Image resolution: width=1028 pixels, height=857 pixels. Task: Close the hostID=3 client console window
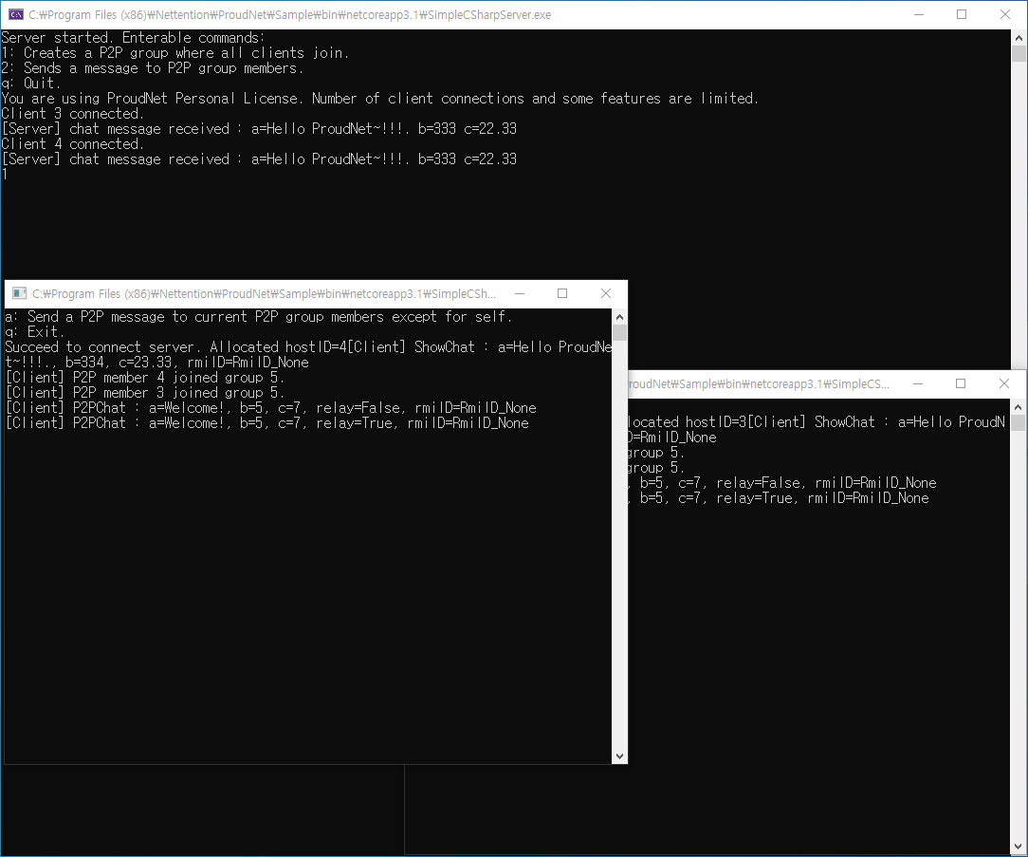point(1003,383)
